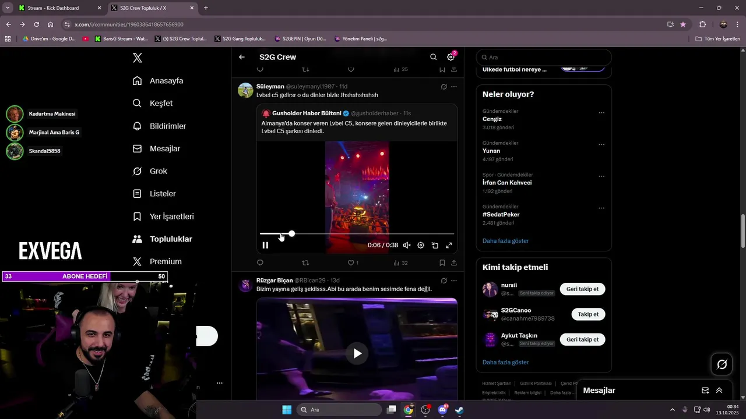
Task: Bookmark this page with star icon
Action: tap(683, 24)
